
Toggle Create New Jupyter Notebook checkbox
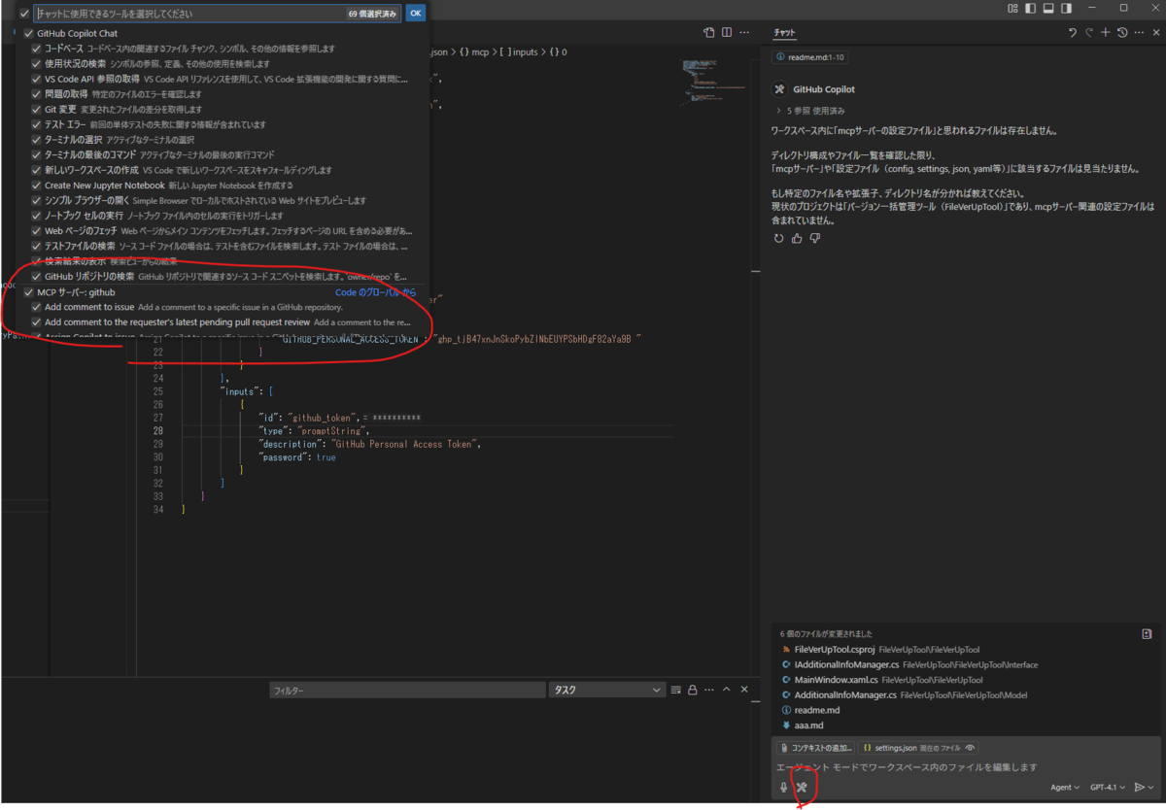tap(36, 185)
